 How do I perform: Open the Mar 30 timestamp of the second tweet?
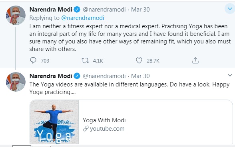pyautogui.click(x=140, y=76)
